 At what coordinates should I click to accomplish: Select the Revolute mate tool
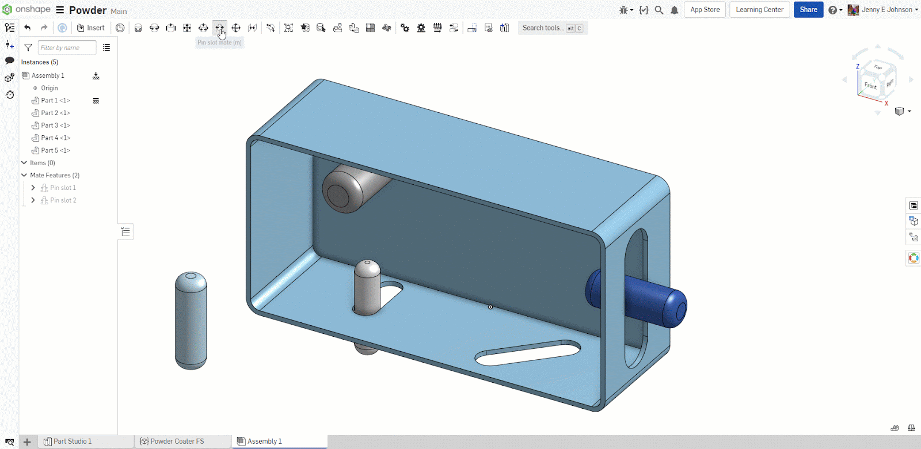point(154,28)
